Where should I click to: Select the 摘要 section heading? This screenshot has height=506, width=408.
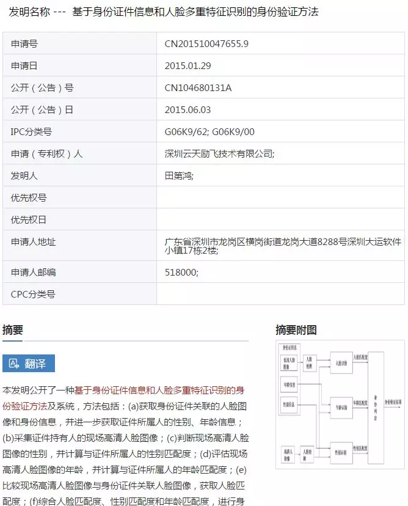13,330
